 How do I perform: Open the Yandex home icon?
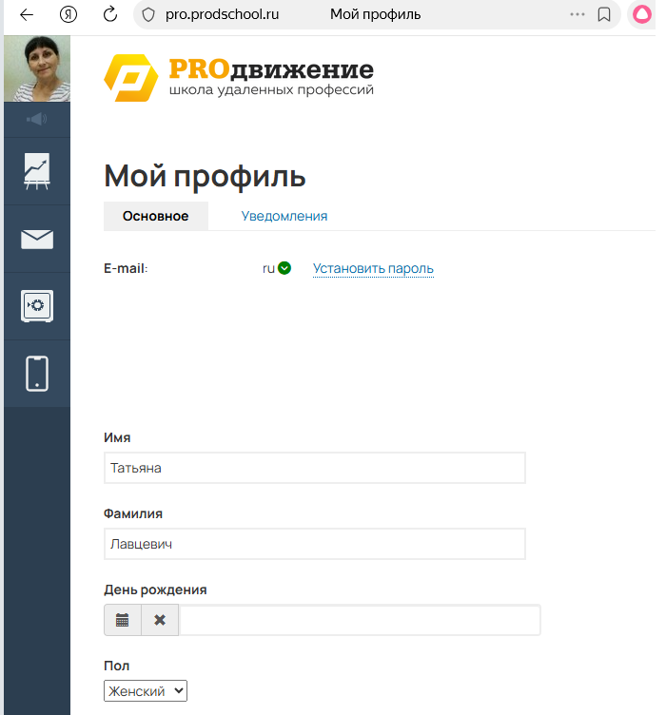point(69,14)
